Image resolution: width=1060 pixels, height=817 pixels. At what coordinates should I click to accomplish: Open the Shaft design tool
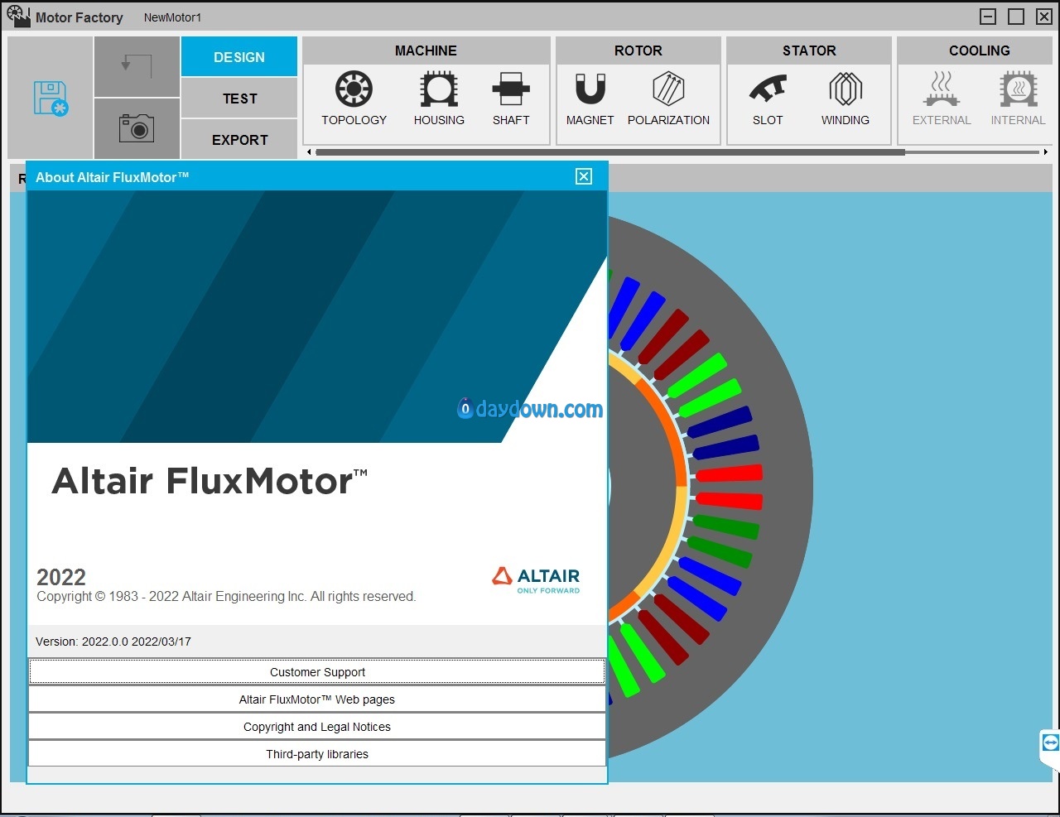[x=511, y=99]
